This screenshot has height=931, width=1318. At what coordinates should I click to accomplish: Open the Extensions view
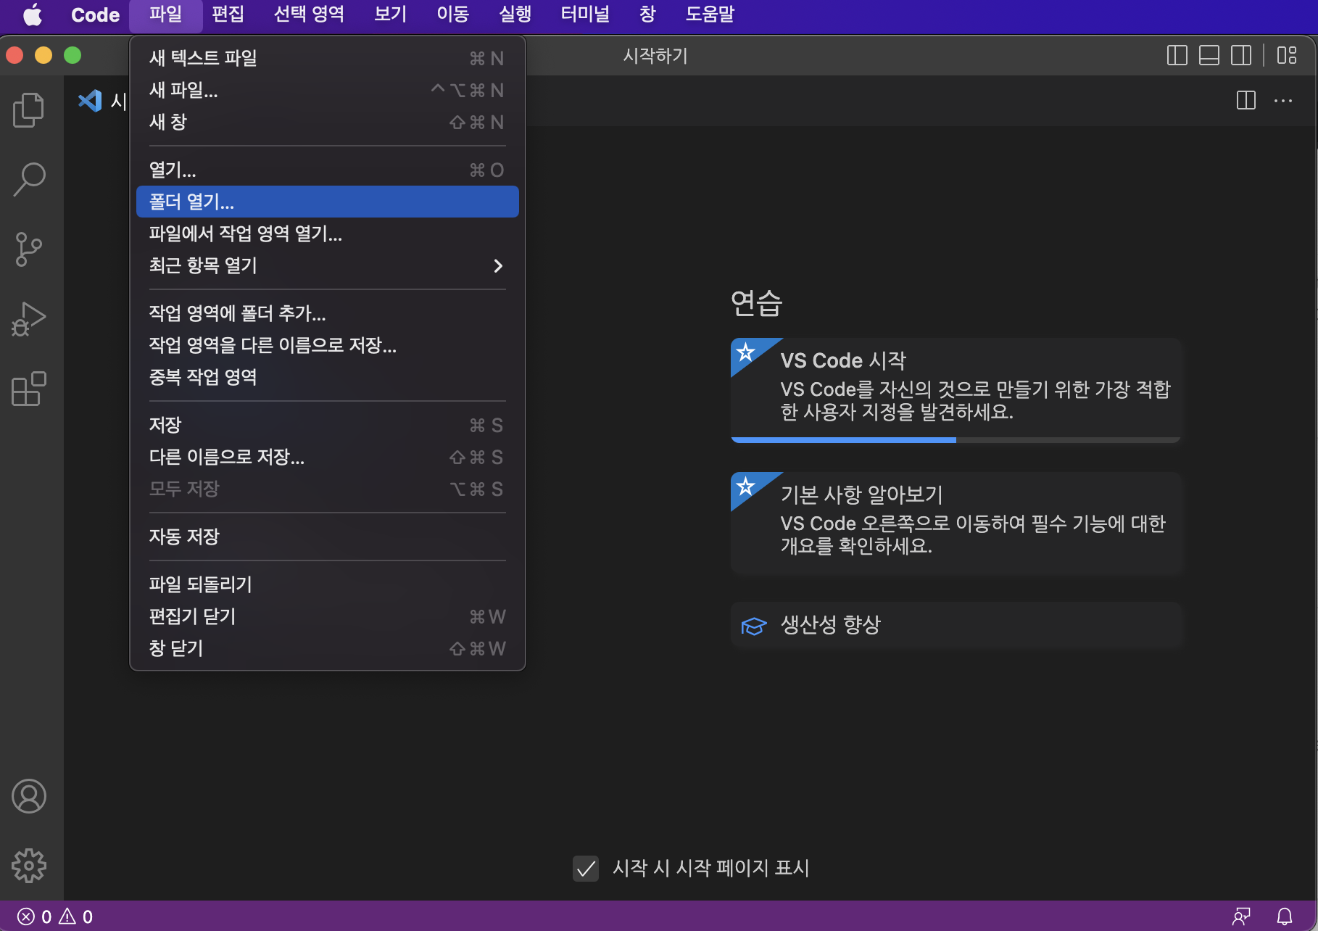pos(29,389)
